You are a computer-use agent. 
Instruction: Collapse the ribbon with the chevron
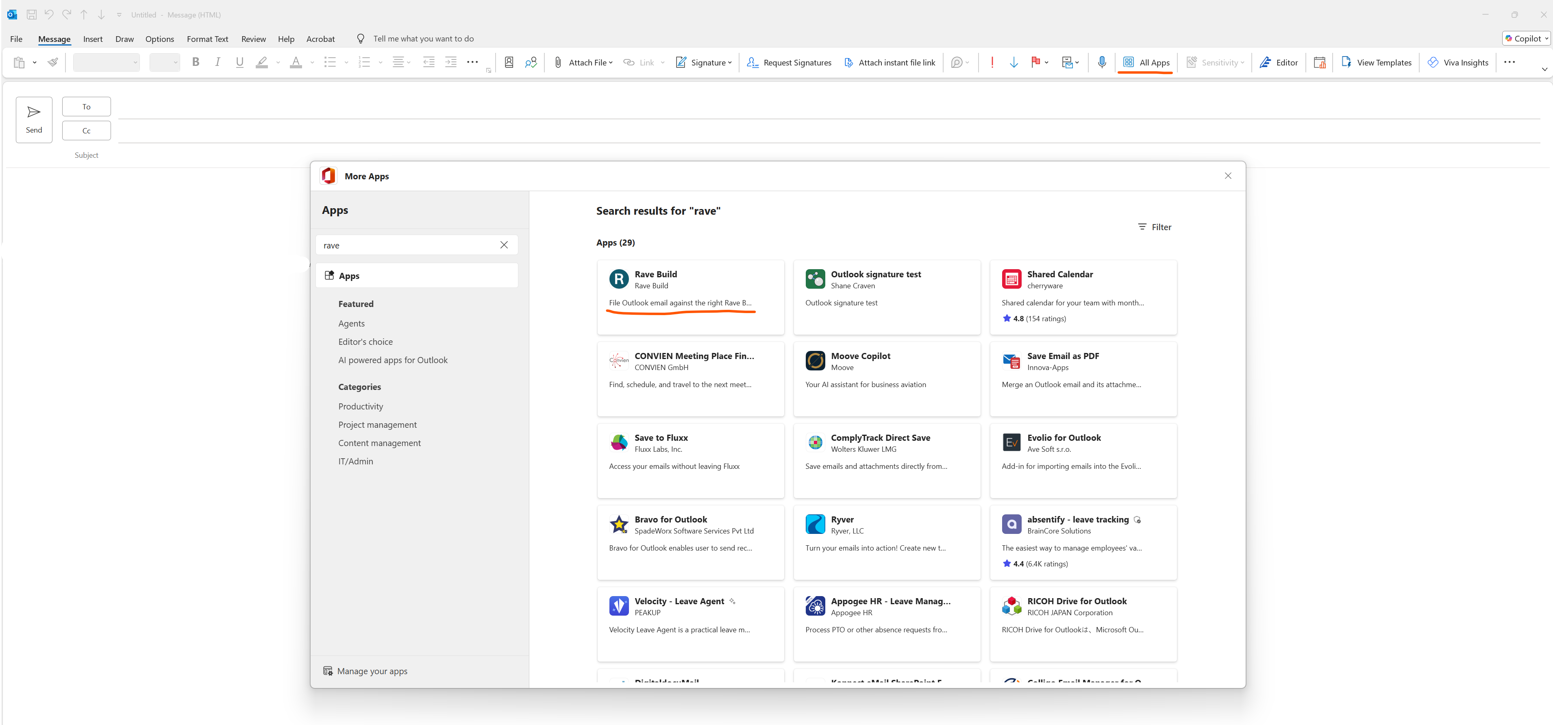pos(1544,70)
